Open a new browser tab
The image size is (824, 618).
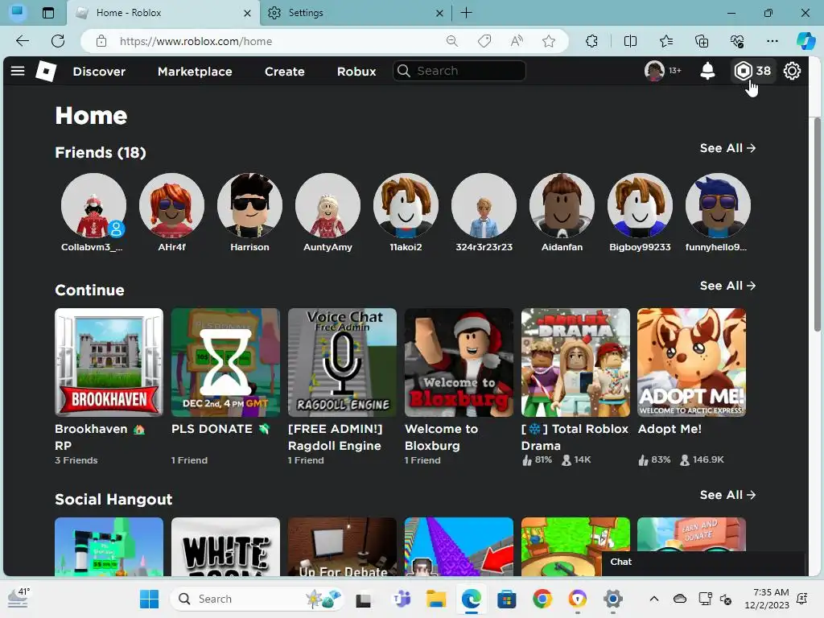coord(466,13)
